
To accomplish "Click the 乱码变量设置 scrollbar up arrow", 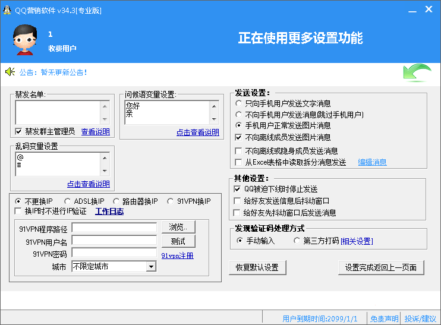I will coord(105,158).
